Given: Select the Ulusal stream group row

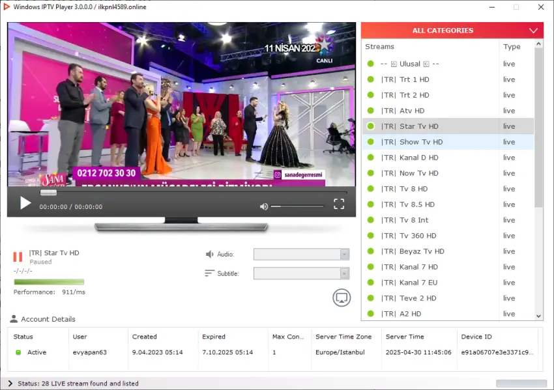Looking at the screenshot, I should (x=448, y=64).
